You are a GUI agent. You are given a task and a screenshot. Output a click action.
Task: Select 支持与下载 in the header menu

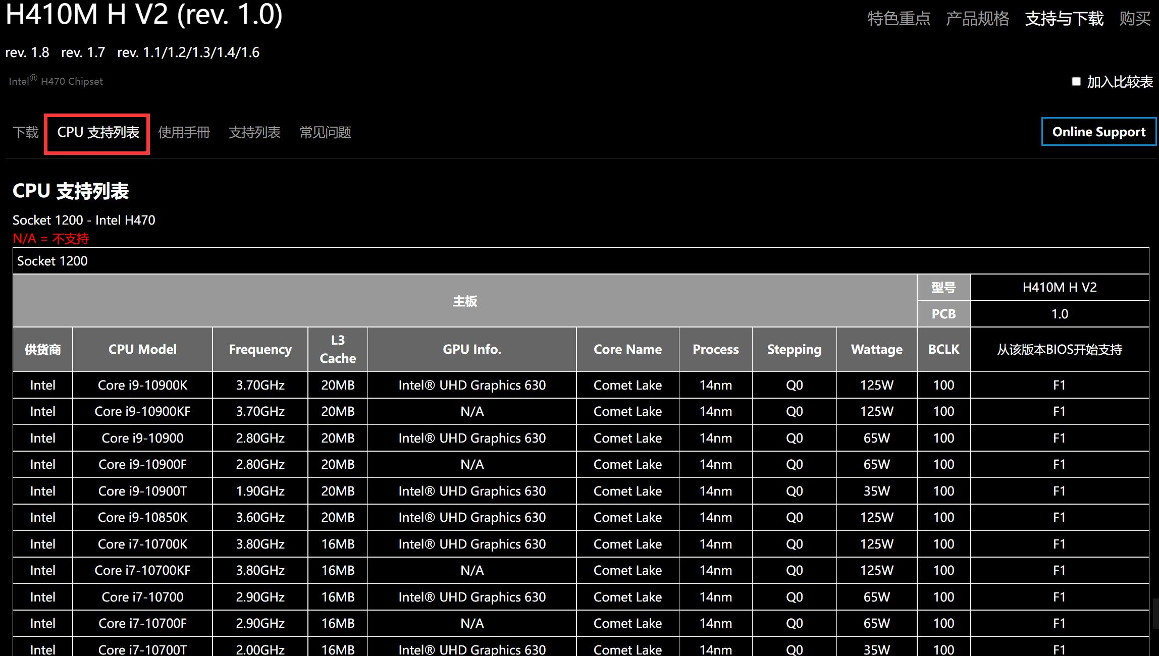pyautogui.click(x=1064, y=18)
